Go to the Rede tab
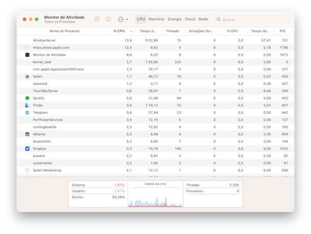This screenshot has width=311, height=234. (x=203, y=19)
